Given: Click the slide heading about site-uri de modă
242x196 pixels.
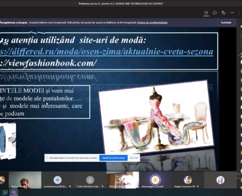Looking at the screenshot, I should click(73, 40).
